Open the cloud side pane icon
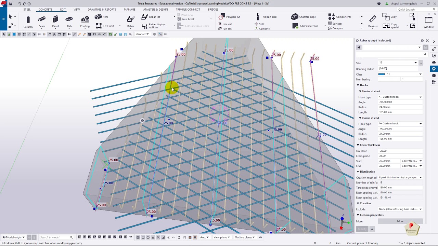 [434, 62]
